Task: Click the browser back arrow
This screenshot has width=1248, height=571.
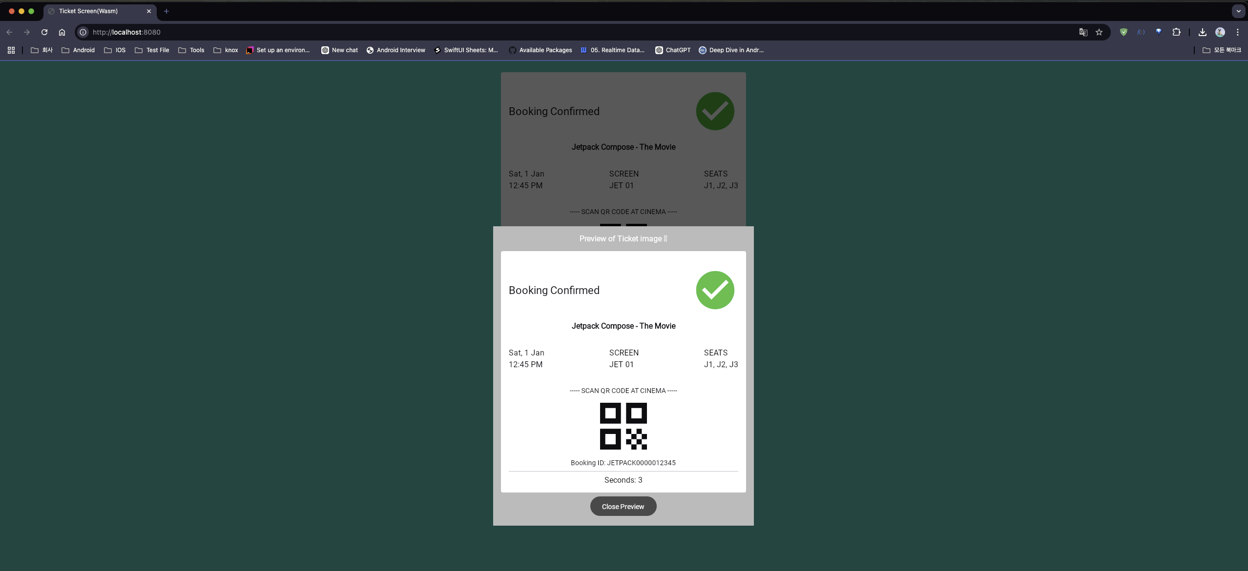Action: [x=9, y=32]
